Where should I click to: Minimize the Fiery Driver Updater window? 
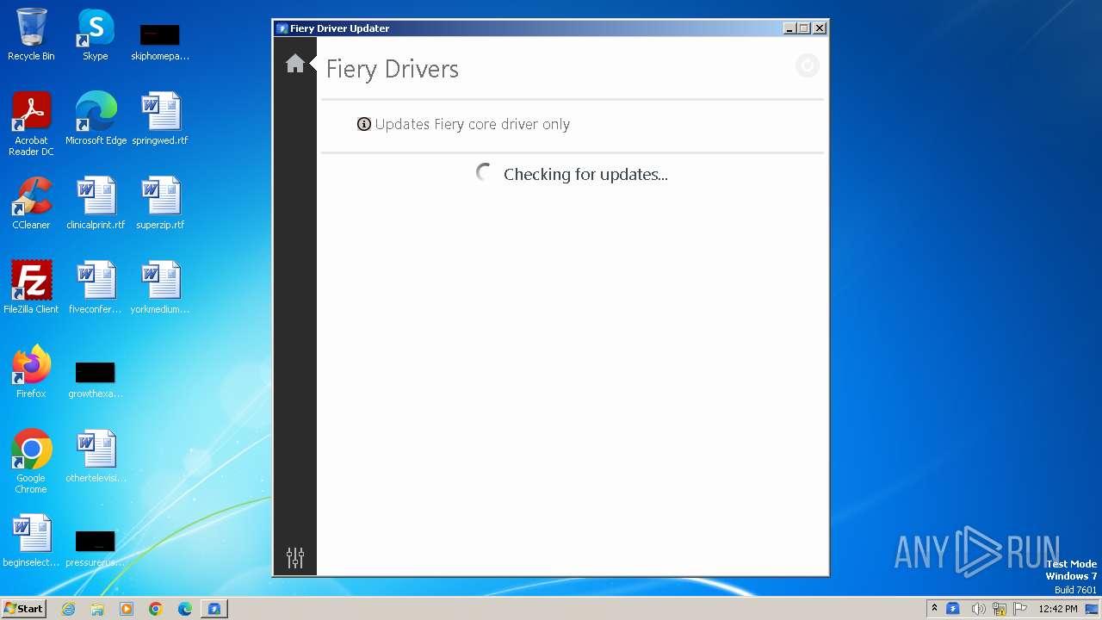point(789,28)
